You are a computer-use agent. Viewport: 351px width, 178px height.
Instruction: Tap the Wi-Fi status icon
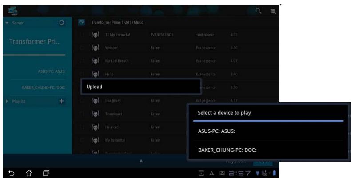(257, 173)
